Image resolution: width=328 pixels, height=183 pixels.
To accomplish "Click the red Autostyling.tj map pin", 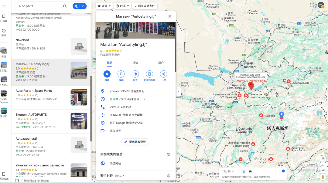I will 251,86.
